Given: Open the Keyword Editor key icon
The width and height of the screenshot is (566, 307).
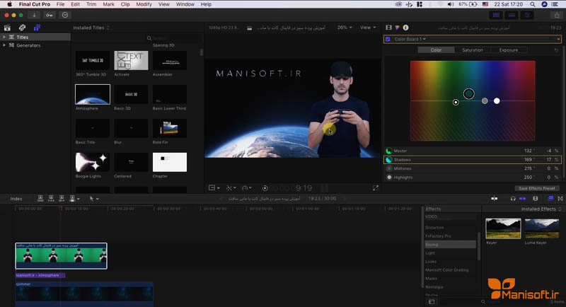Looking at the screenshot, I should click(x=50, y=15).
